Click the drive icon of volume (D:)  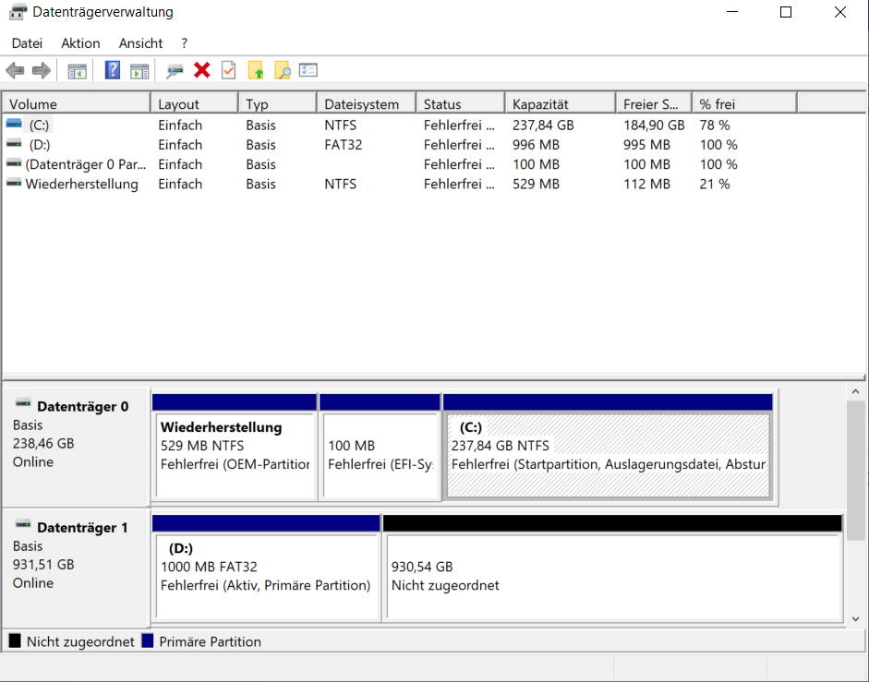14,144
